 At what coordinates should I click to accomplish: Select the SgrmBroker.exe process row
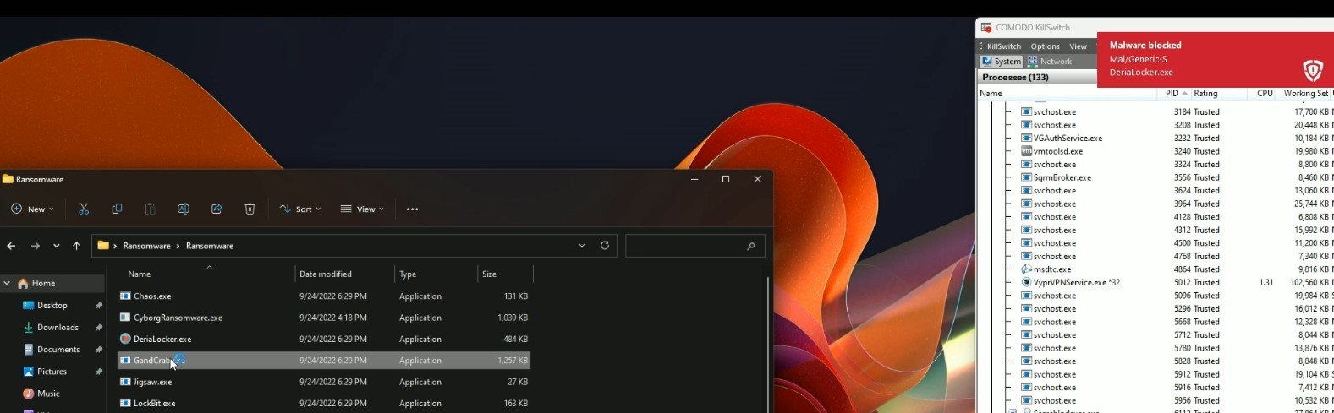pyautogui.click(x=1156, y=177)
